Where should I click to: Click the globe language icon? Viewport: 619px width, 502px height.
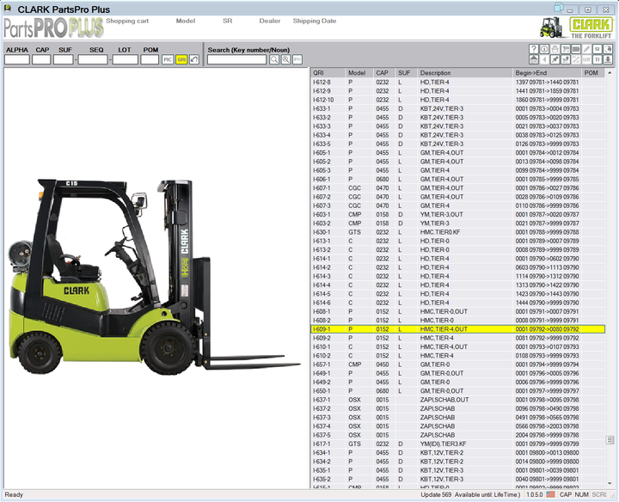(608, 49)
